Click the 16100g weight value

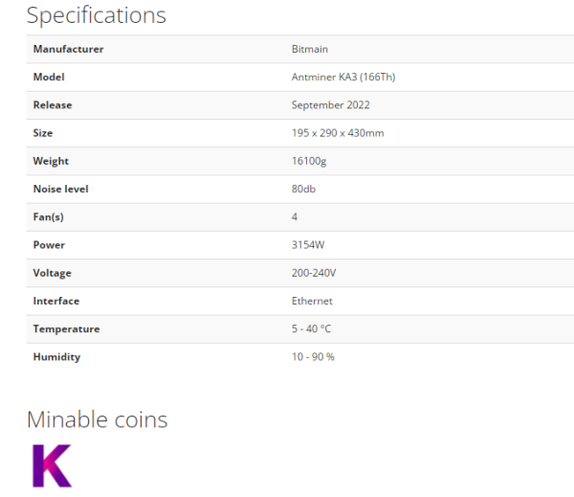point(309,161)
